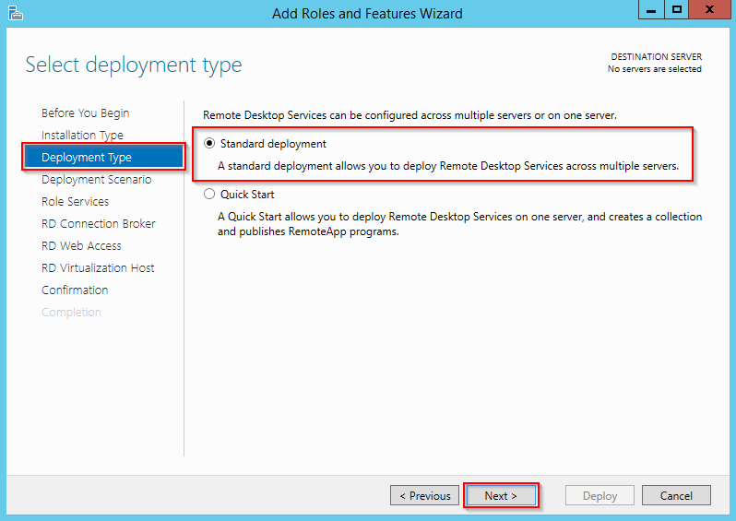Select the Standard deployment radio button
Screen dimensions: 736x521
[209, 144]
